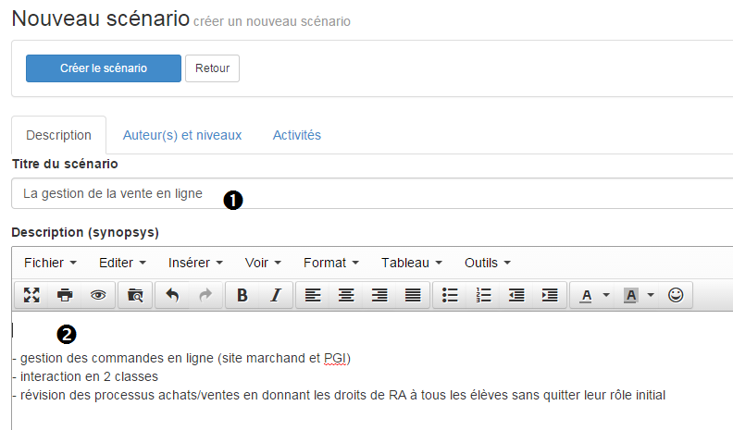Viewport: 733px width, 430px height.
Task: Click the Créer le scénario button
Action: pos(104,68)
